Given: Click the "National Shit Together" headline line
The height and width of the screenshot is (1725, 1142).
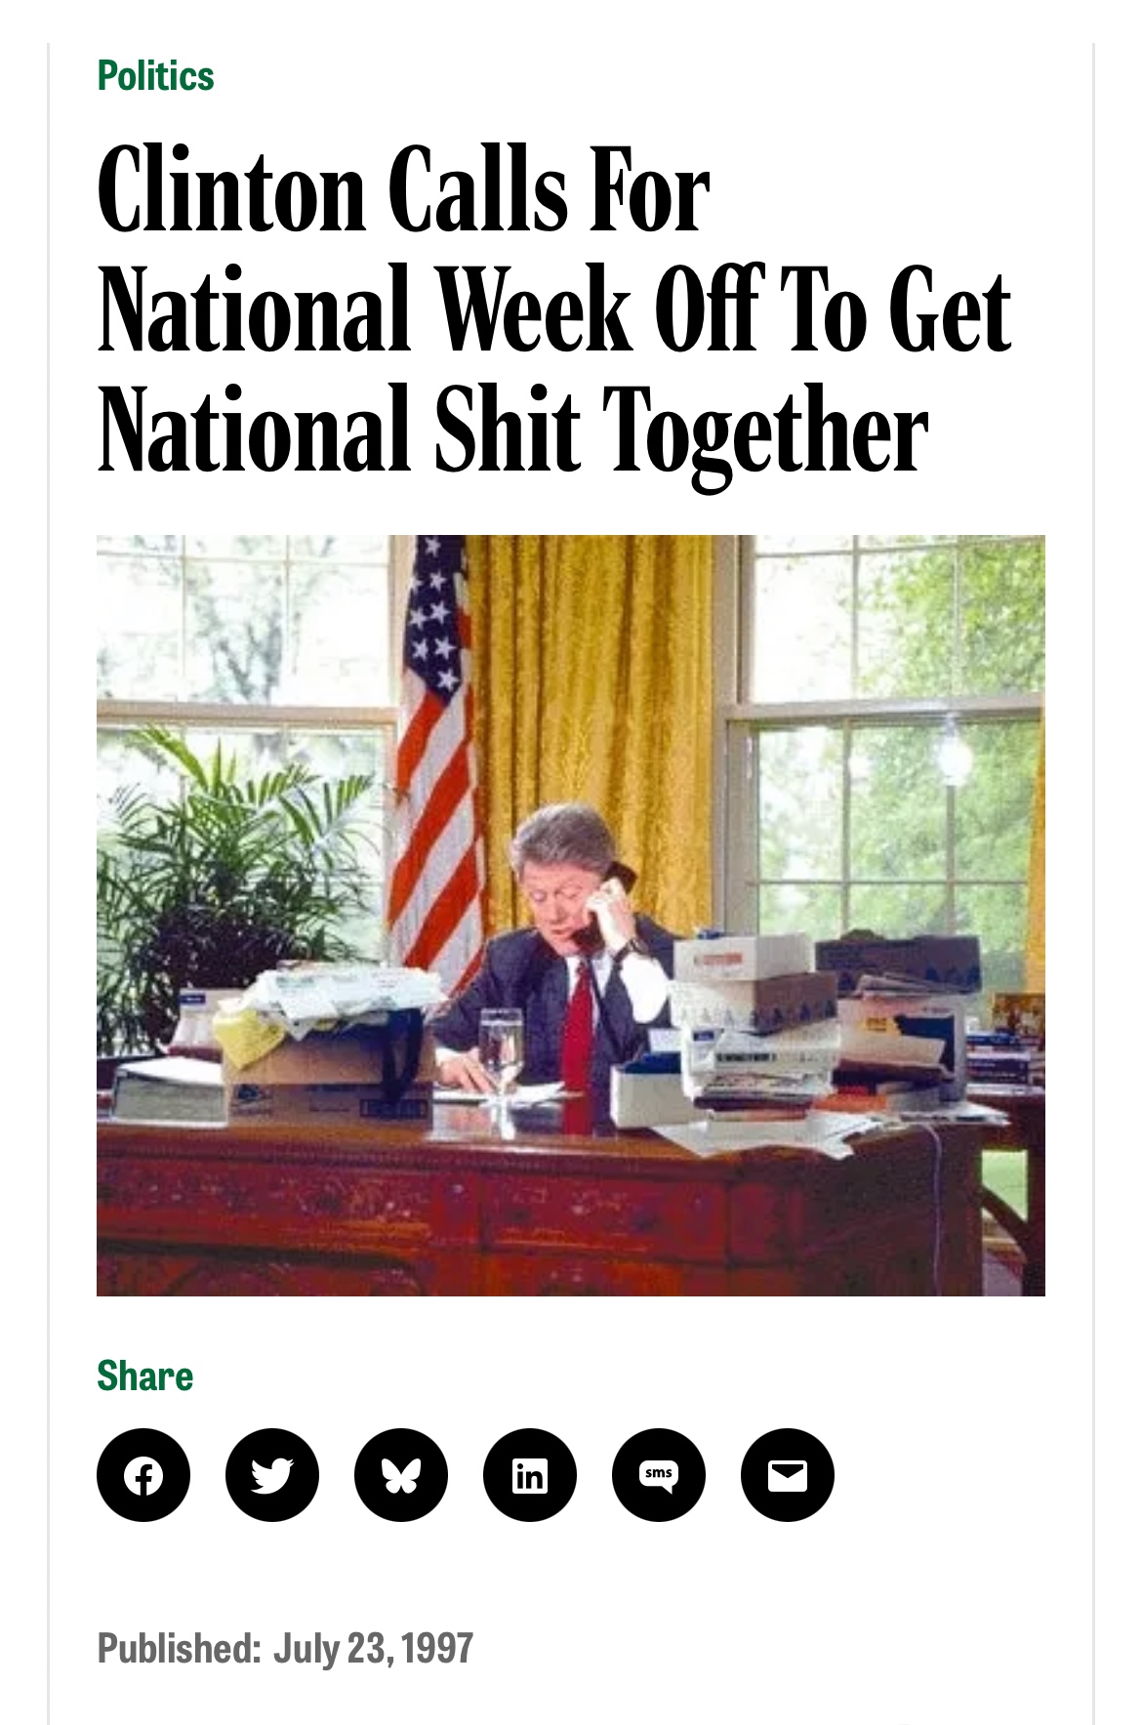Looking at the screenshot, I should coord(512,430).
